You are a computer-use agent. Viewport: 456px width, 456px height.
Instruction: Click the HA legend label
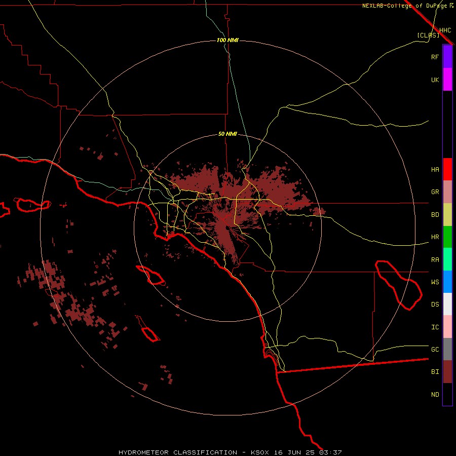[435, 170]
